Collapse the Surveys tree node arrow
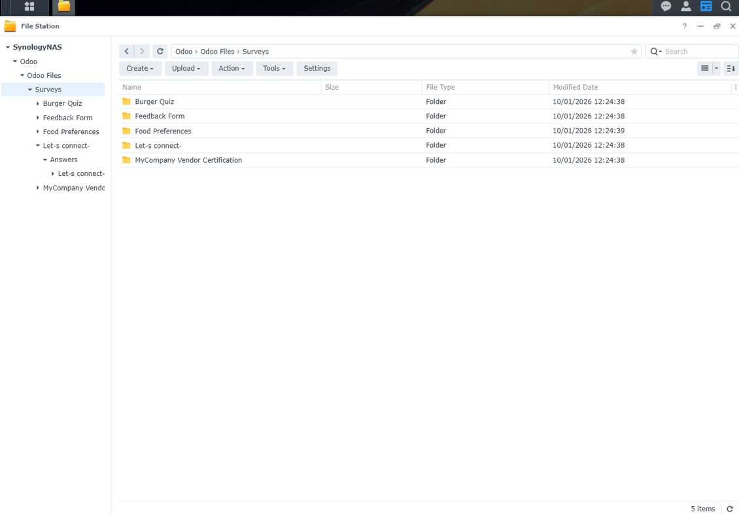 (x=30, y=90)
